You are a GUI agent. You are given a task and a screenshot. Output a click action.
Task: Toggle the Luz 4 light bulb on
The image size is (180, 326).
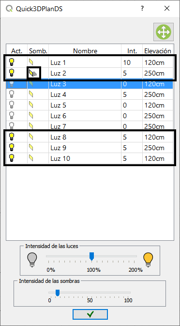point(12,94)
